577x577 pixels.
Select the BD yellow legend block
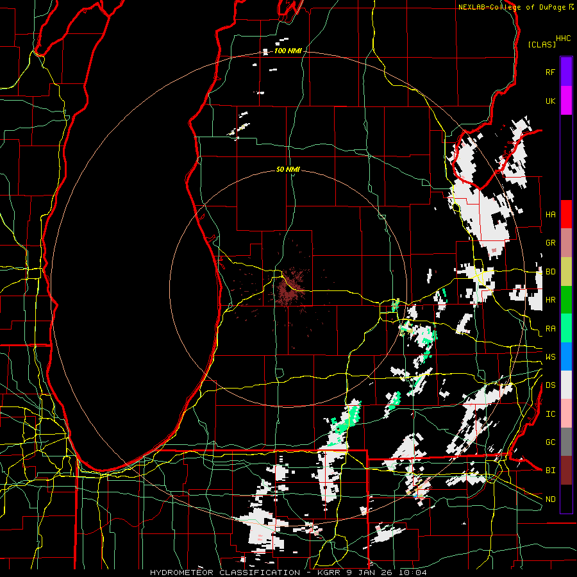pyautogui.click(x=566, y=272)
